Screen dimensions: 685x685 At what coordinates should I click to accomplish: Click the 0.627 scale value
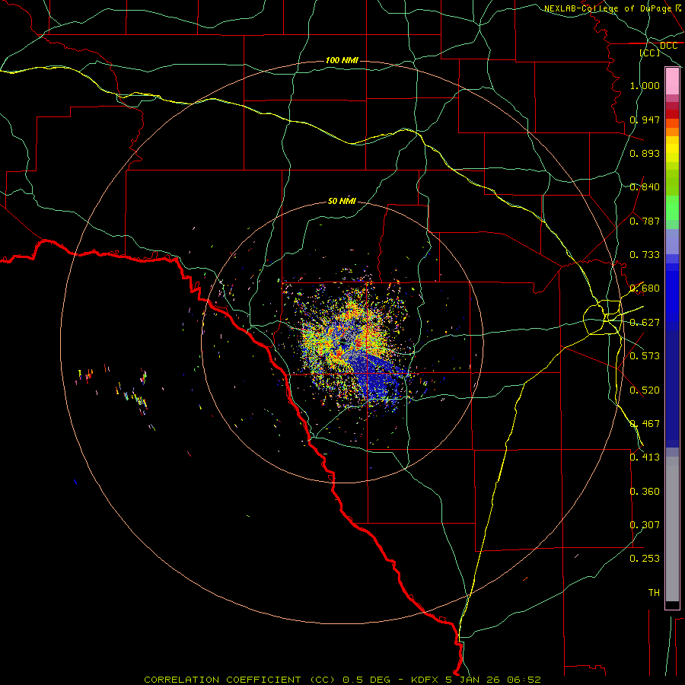pos(645,323)
